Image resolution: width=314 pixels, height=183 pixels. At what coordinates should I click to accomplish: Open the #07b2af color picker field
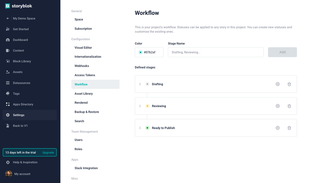[149, 52]
